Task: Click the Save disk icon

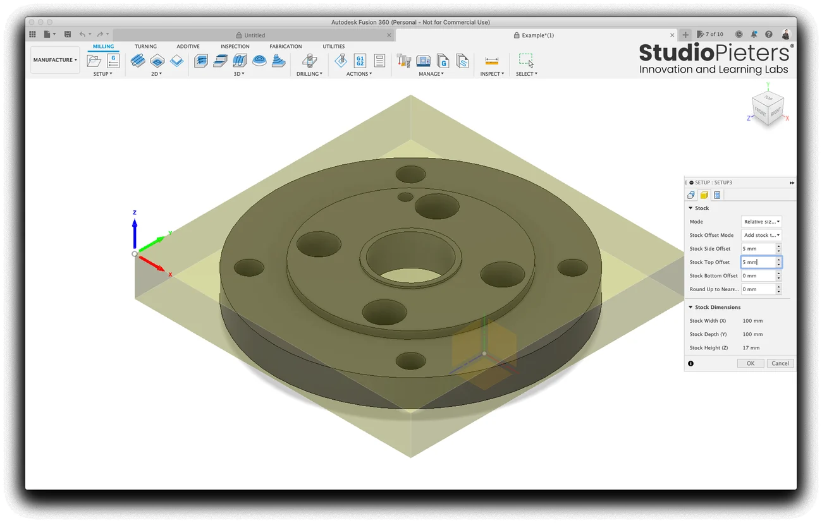Action: (x=68, y=34)
